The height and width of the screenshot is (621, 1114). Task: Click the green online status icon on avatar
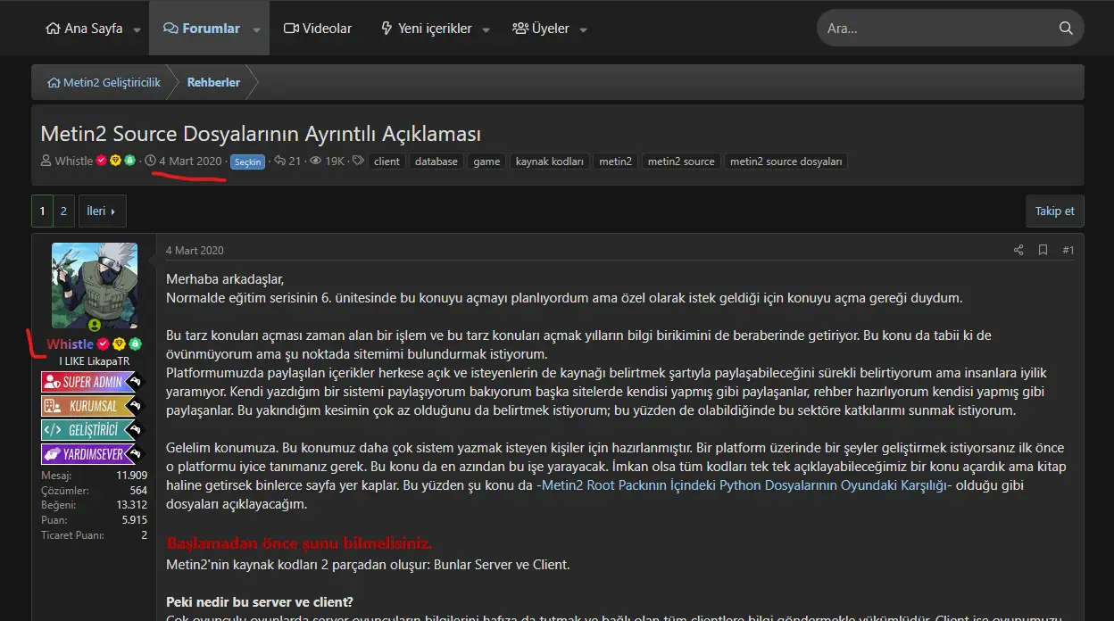coord(95,326)
